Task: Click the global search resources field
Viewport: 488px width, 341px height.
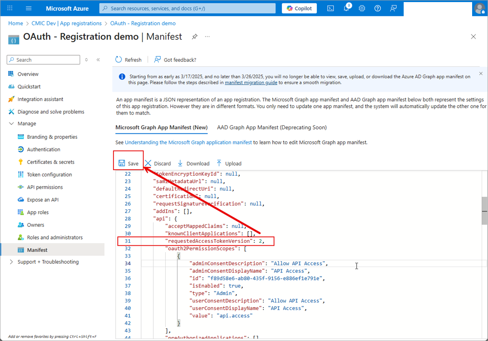Action: 188,8
